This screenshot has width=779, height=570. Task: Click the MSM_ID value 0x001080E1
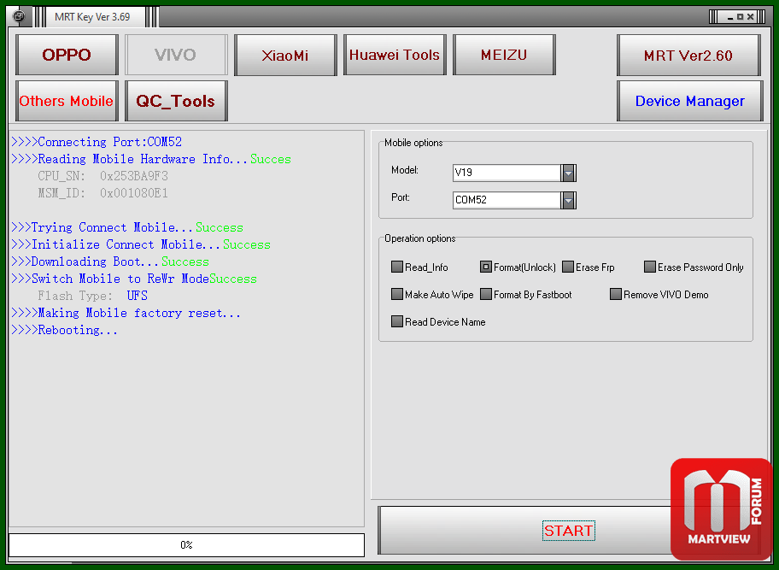pos(134,193)
